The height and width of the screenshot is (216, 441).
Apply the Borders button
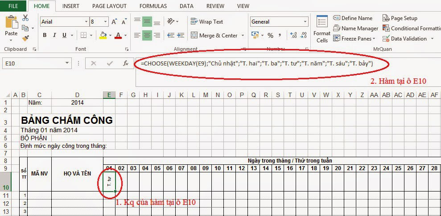[x=83, y=35]
